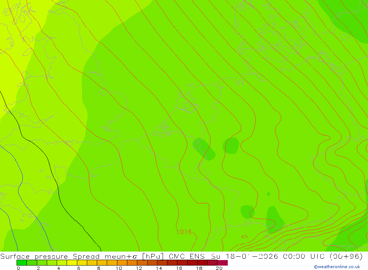Click the '(00+96)' forecast offset text
Viewport: 368px width, 270px height.
click(x=346, y=256)
